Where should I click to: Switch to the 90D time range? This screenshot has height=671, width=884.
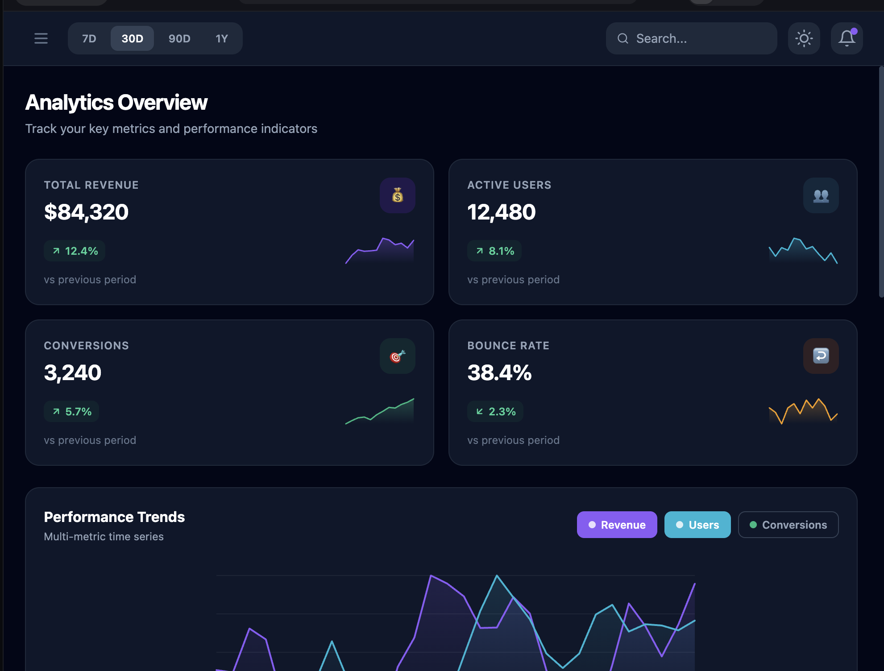click(x=179, y=38)
